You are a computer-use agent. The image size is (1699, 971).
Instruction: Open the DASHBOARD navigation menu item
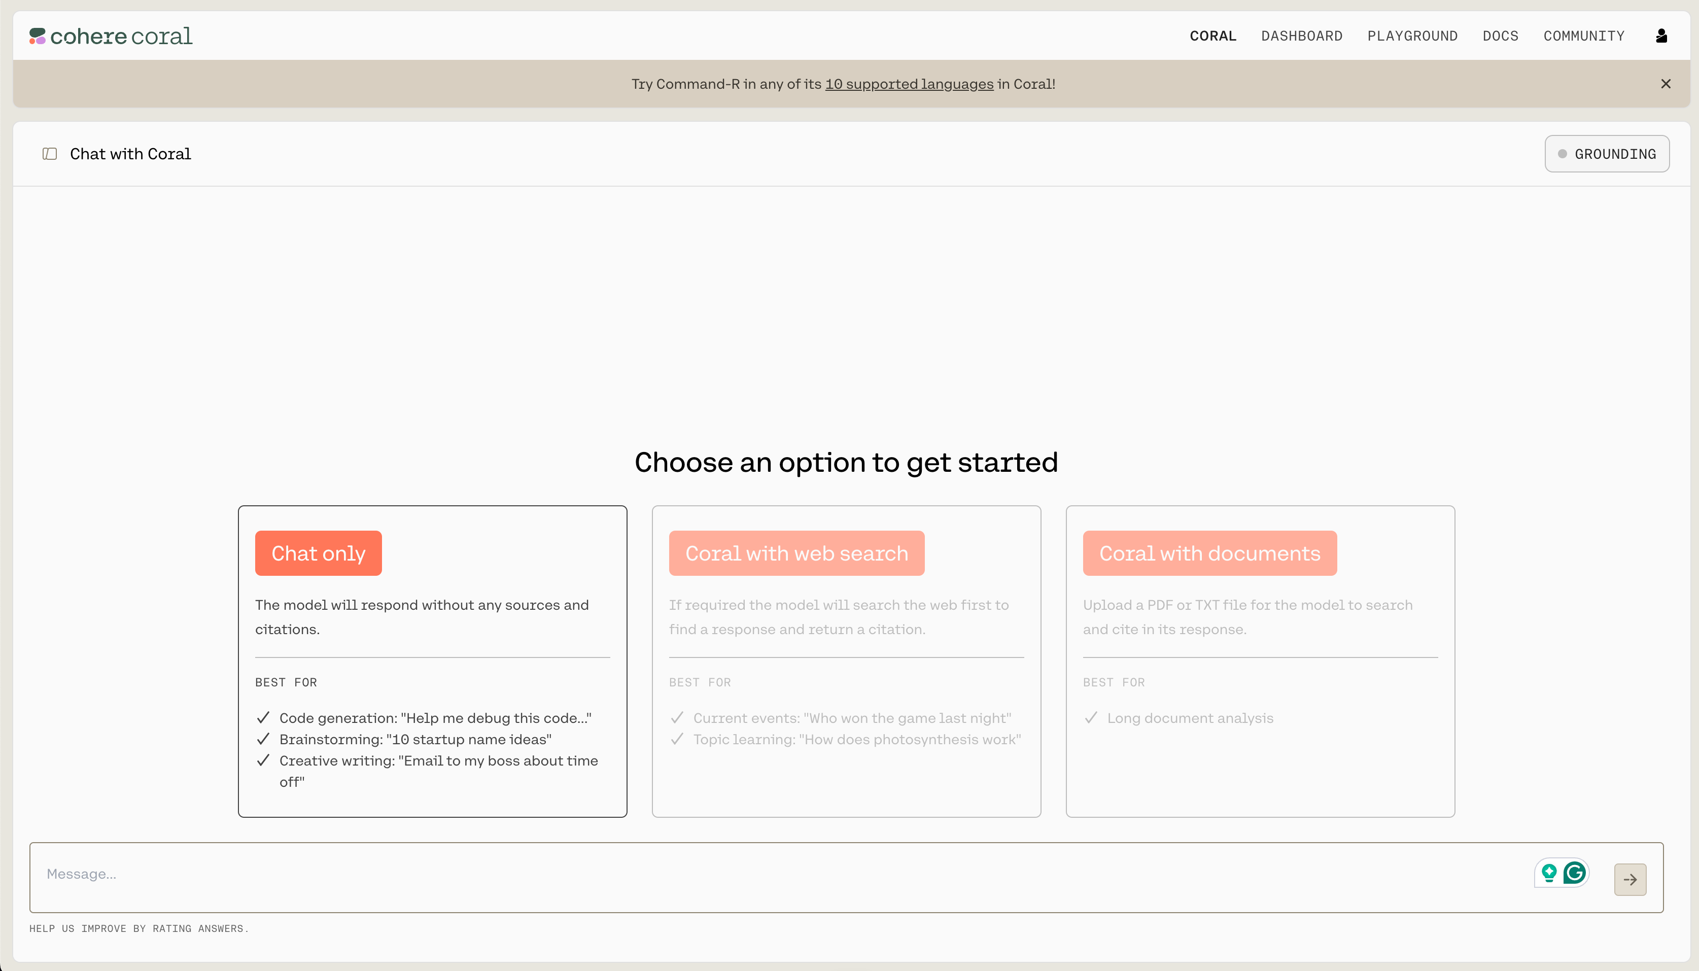point(1301,35)
